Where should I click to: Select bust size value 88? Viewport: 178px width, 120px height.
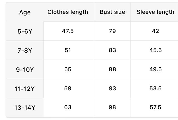[x=112, y=69]
